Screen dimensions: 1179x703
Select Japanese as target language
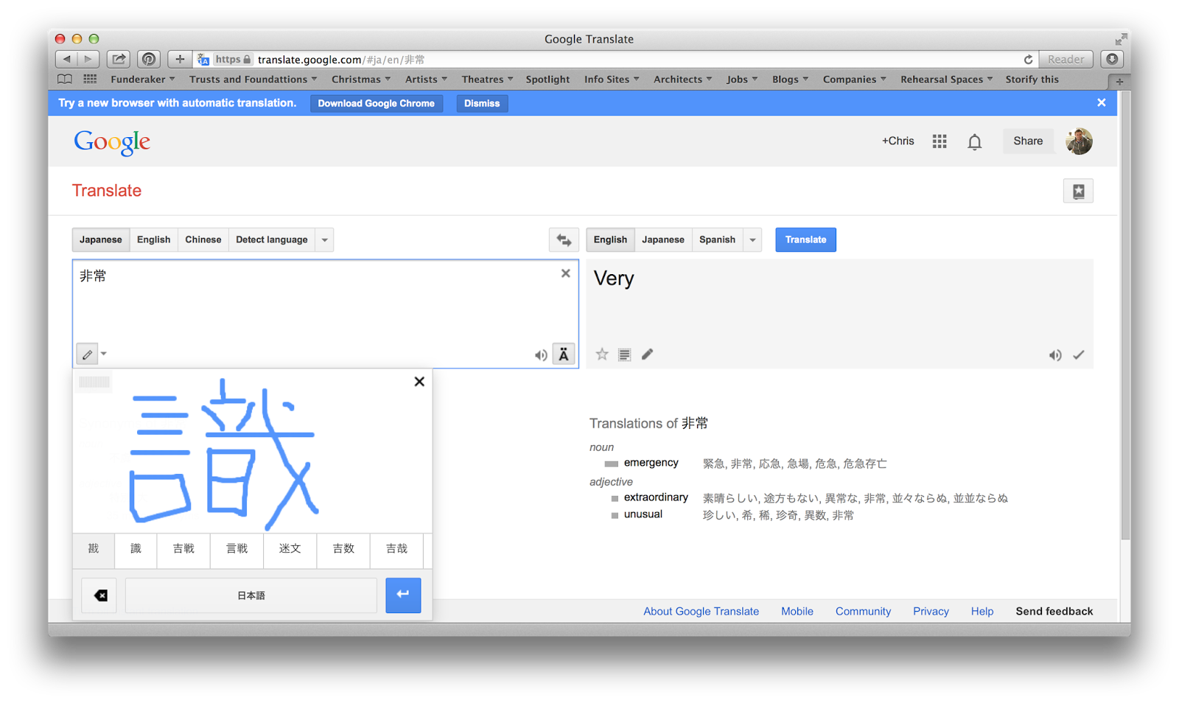[662, 239]
